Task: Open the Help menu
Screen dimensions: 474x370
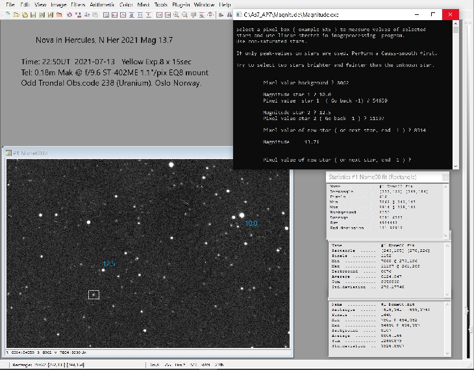Action: [225, 5]
